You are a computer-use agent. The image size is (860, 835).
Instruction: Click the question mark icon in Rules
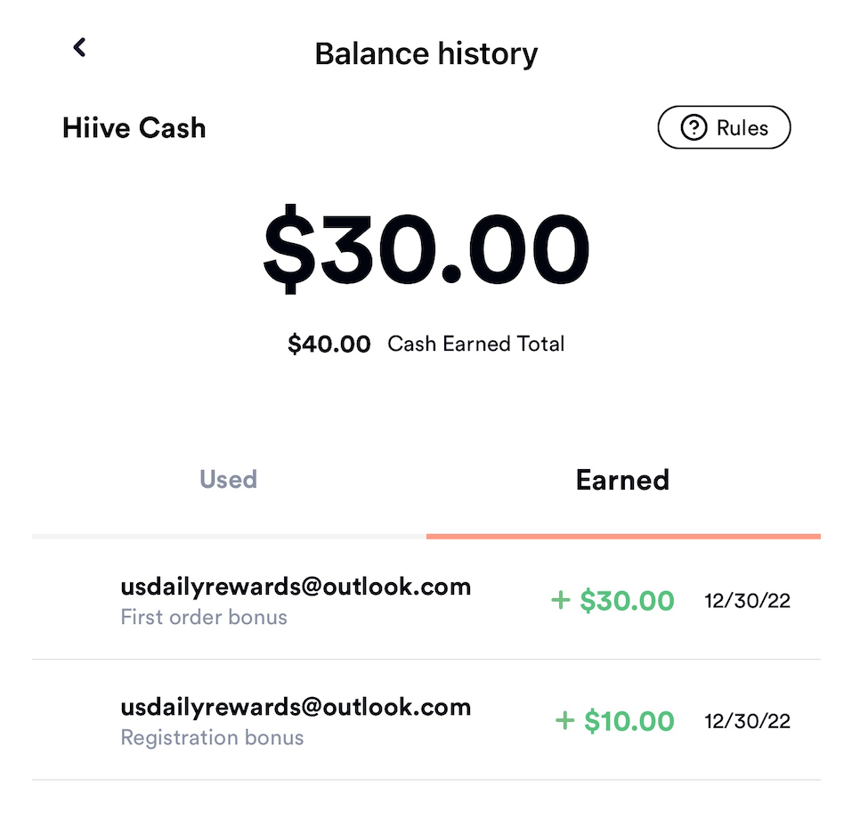coord(694,128)
